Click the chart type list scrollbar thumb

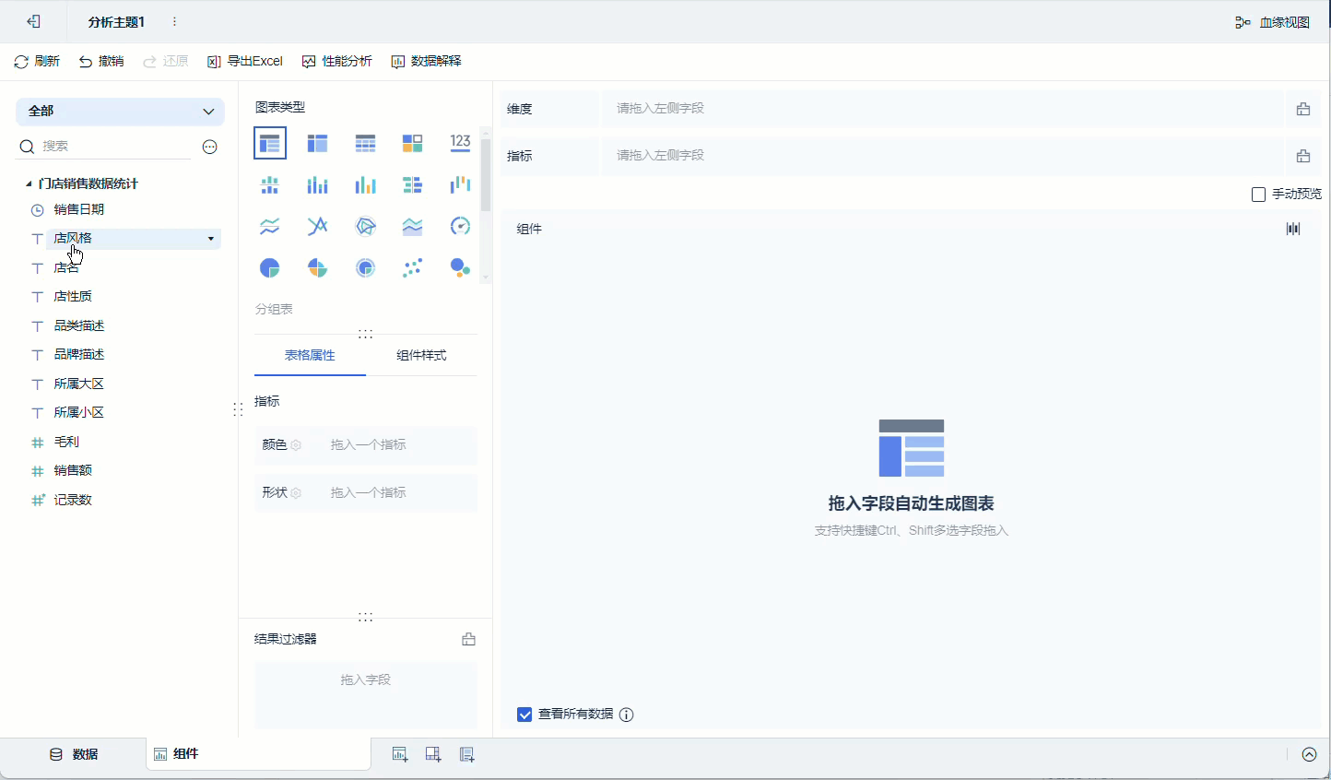tap(486, 175)
